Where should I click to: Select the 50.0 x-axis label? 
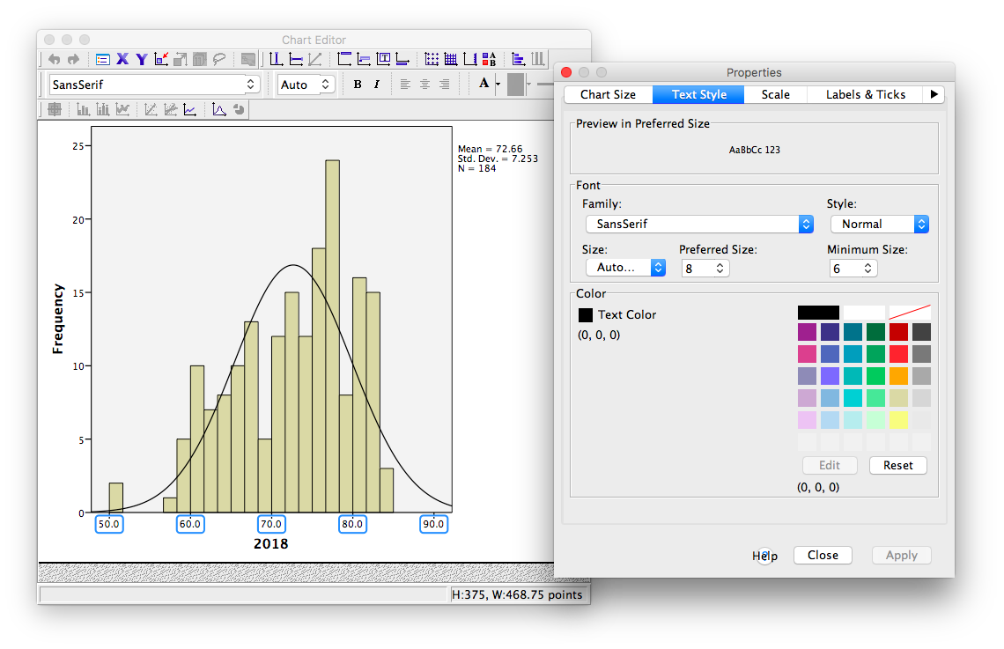point(109,524)
